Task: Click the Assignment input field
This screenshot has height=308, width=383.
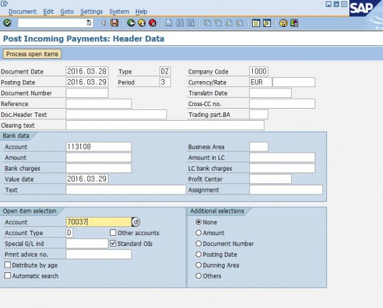Action: (x=286, y=190)
